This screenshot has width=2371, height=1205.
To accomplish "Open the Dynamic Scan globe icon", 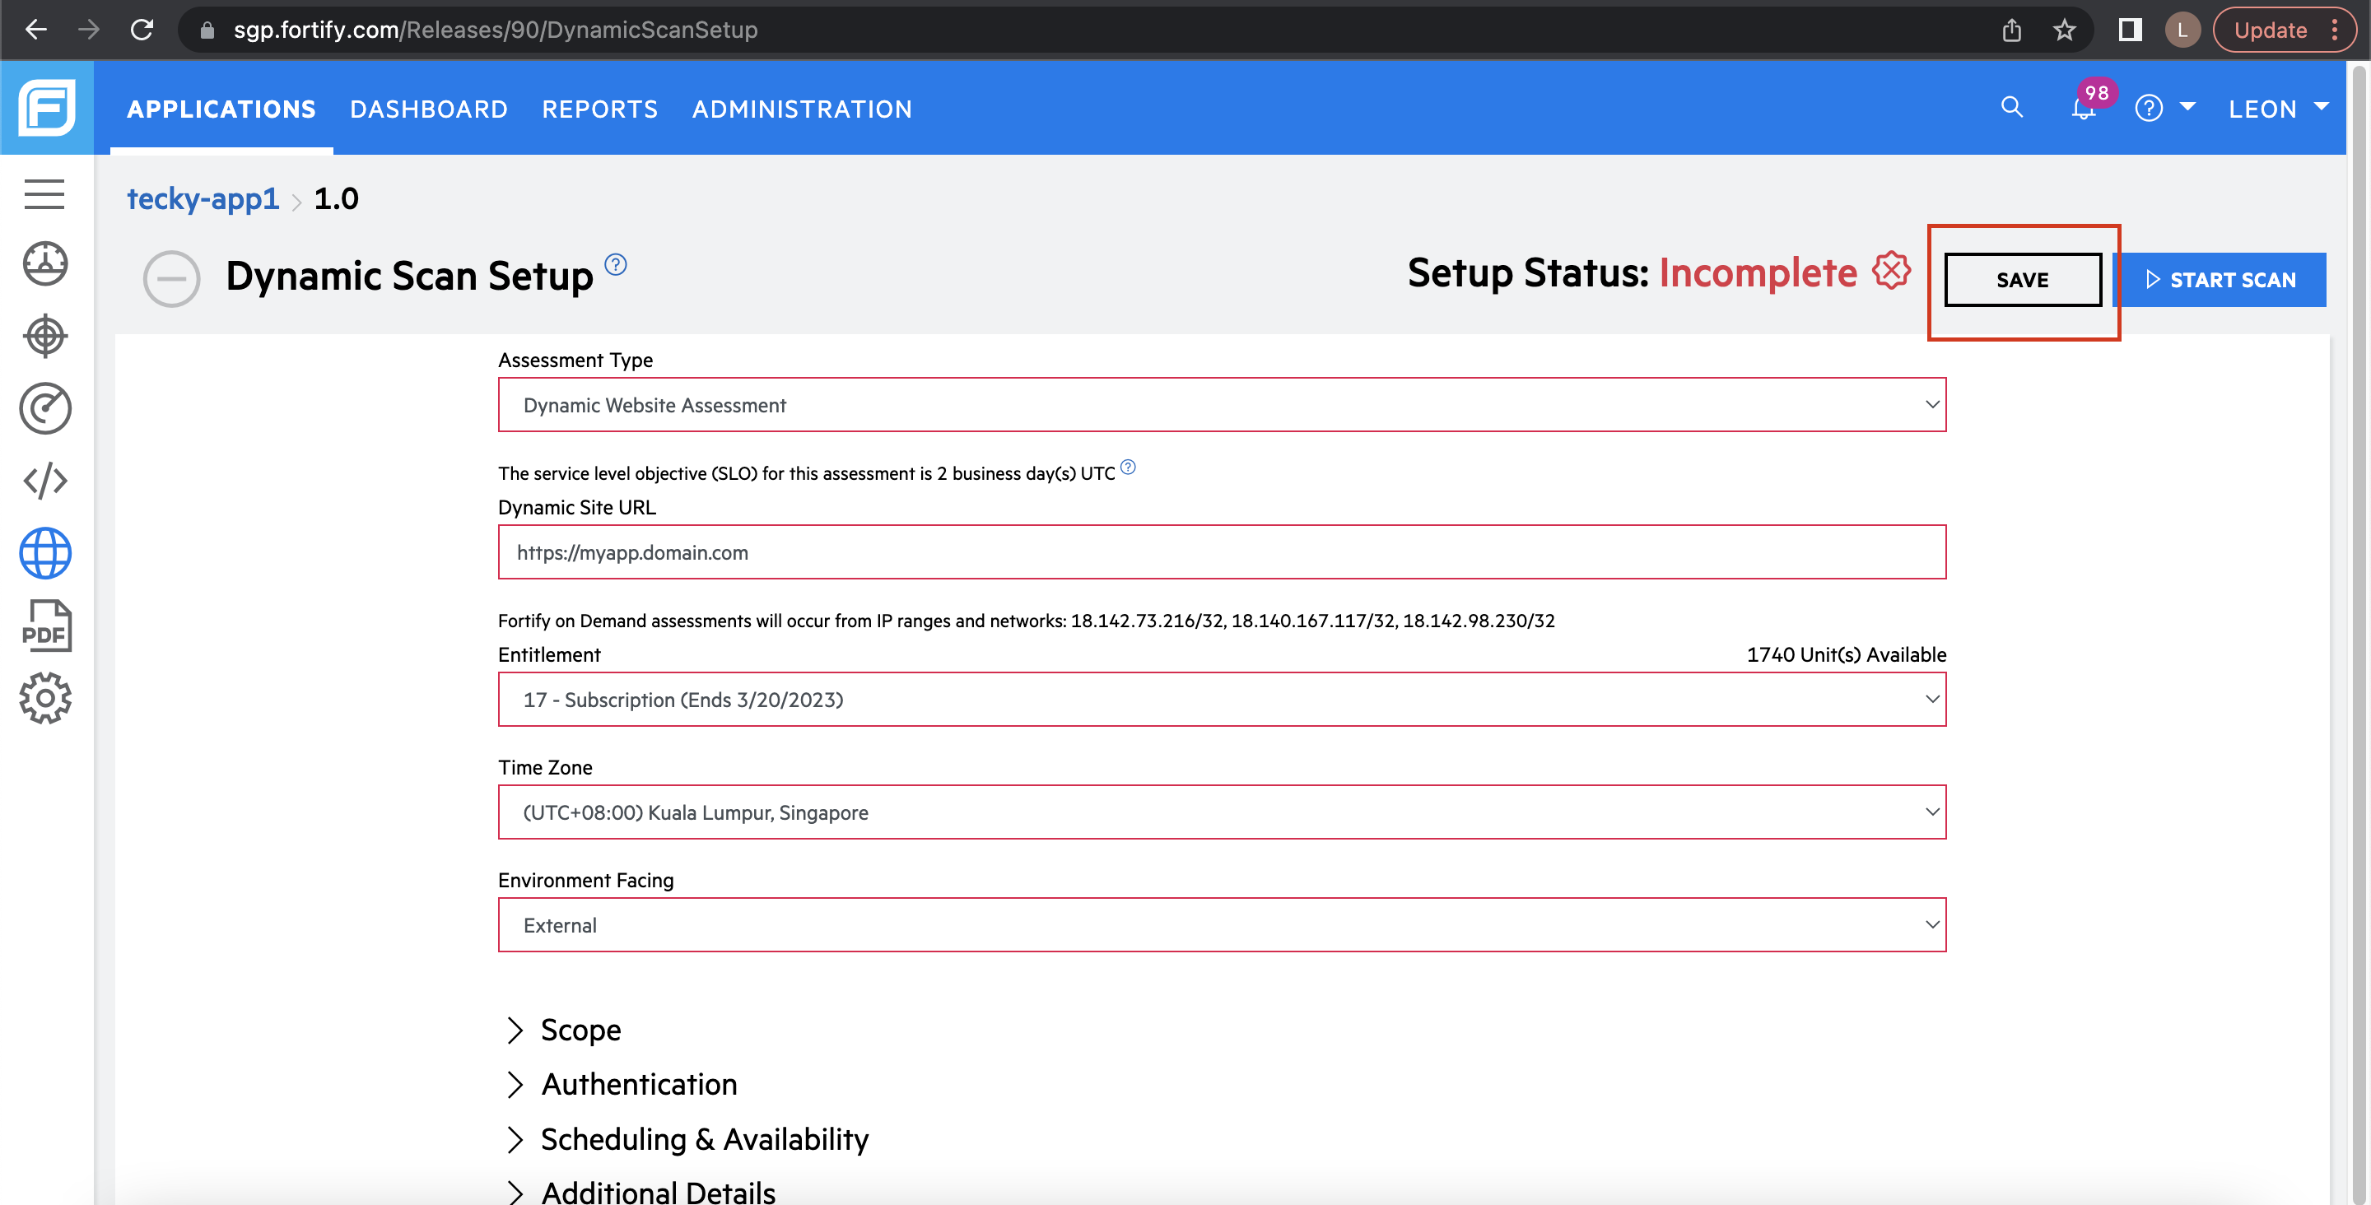I will click(x=44, y=552).
